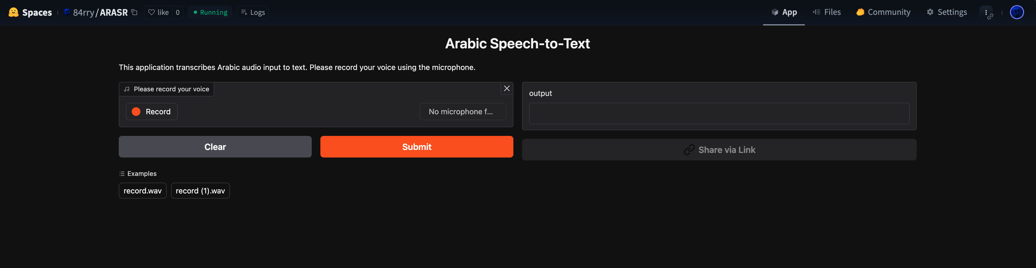Open the Logs panel
Screen dimensions: 1036x268
pos(253,12)
